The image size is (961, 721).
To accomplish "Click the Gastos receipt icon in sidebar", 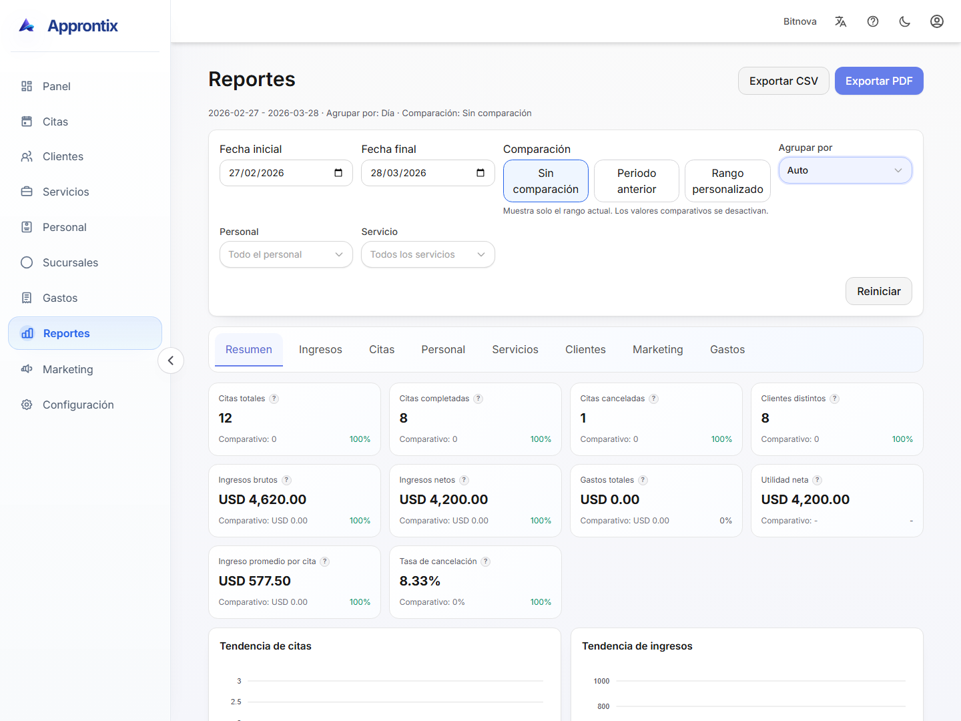I will tap(27, 298).
